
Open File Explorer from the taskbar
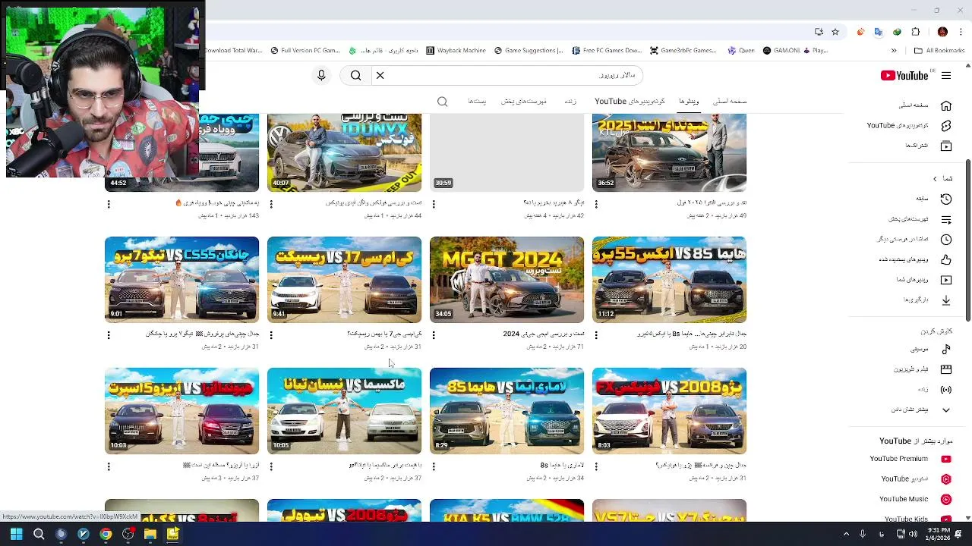click(150, 534)
